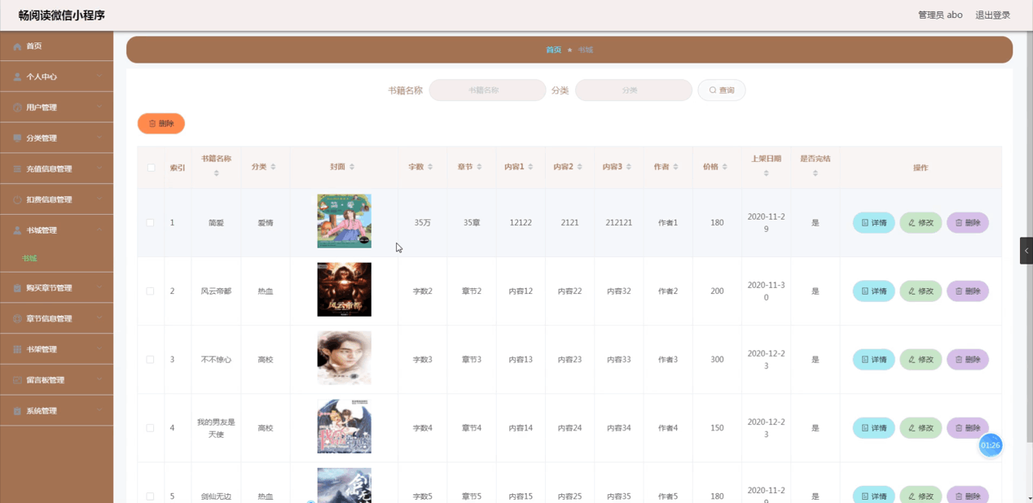Image resolution: width=1033 pixels, height=503 pixels.
Task: Toggle the select-all checkbox in table header
Action: tap(150, 167)
